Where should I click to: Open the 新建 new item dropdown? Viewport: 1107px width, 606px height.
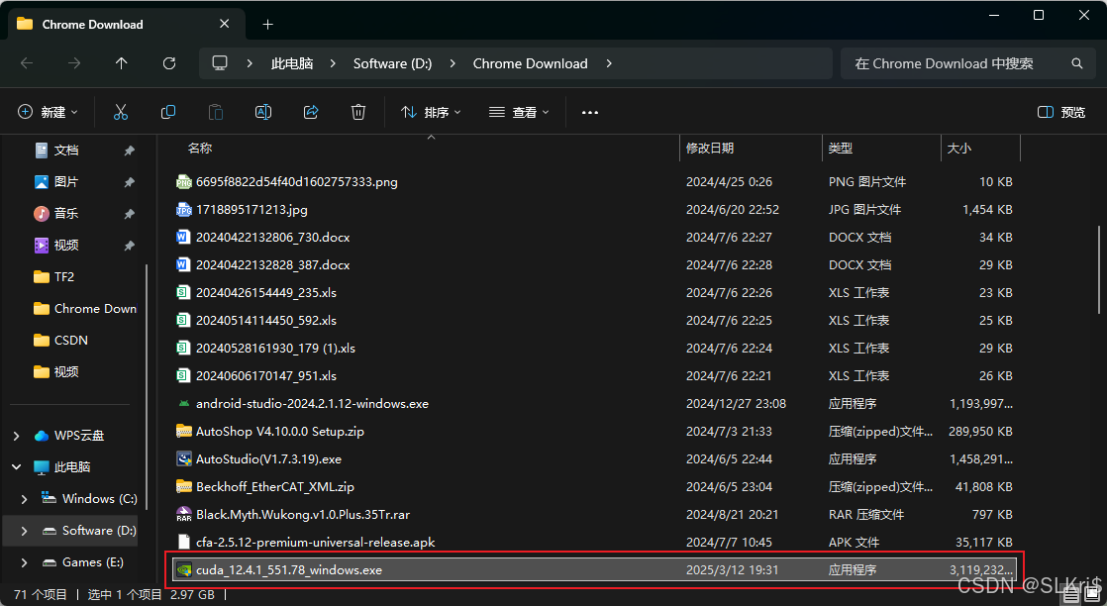tap(48, 112)
